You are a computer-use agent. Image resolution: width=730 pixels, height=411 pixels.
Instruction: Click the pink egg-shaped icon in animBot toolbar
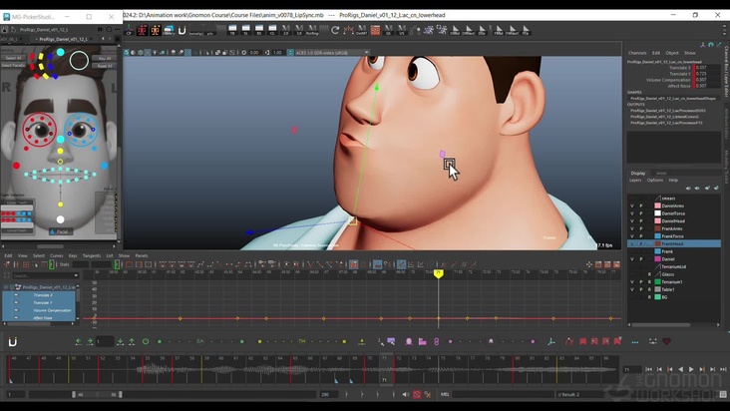coord(408,341)
